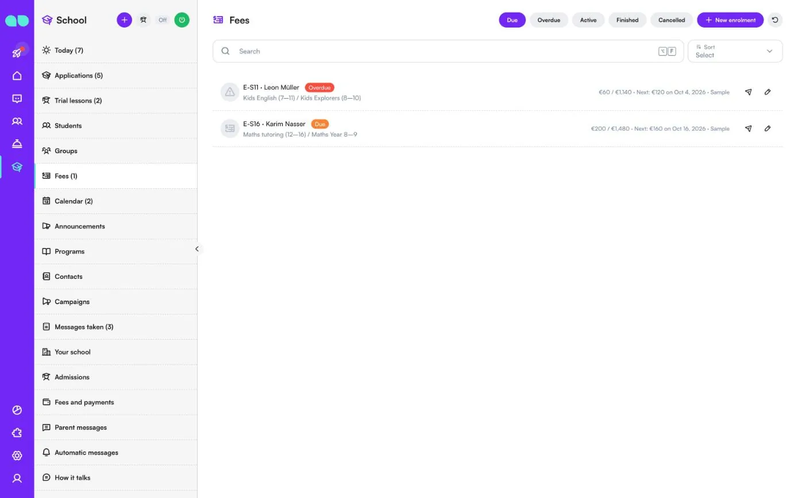798x498 pixels.
Task: Open the home icon in the purple rail
Action: (x=17, y=76)
